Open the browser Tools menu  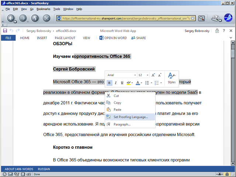56,9
